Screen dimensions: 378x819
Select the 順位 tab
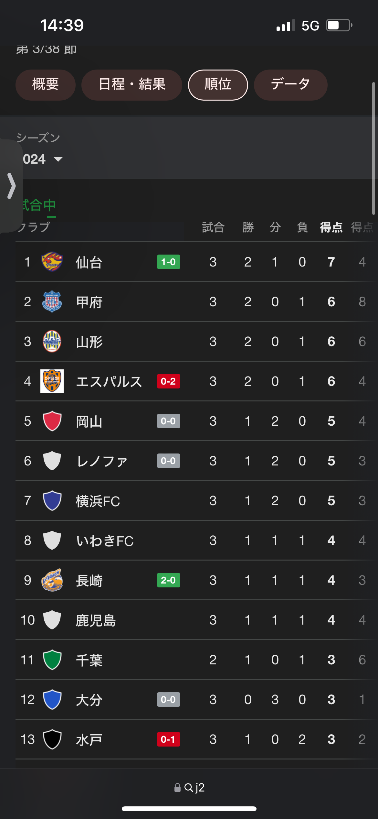tap(218, 85)
